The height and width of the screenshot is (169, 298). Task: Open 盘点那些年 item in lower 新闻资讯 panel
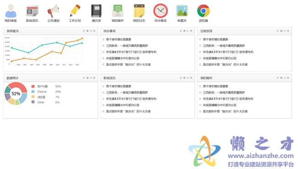(128, 111)
